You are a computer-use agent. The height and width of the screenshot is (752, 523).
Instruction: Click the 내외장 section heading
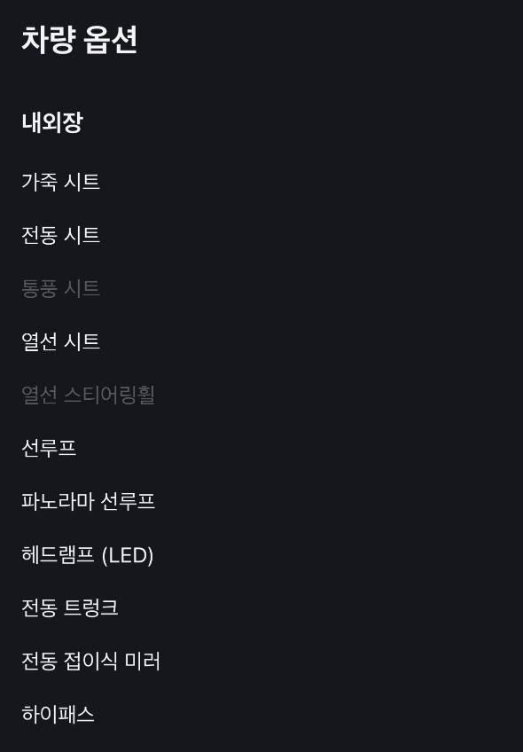52,122
